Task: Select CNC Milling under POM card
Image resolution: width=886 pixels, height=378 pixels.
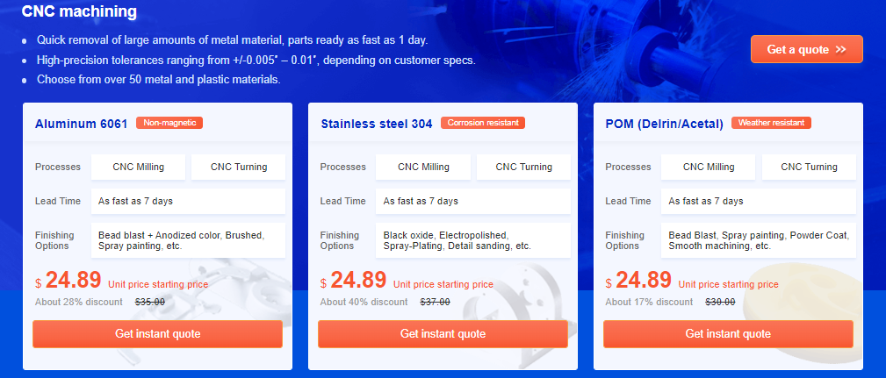Action: [709, 167]
